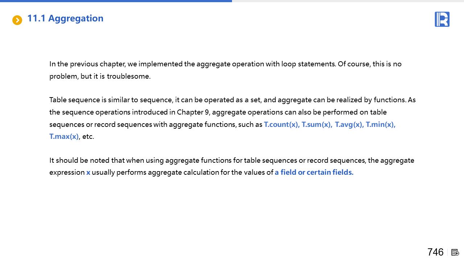Click the blue "a field or certain fields." phrase
This screenshot has width=464, height=261.
(x=314, y=172)
